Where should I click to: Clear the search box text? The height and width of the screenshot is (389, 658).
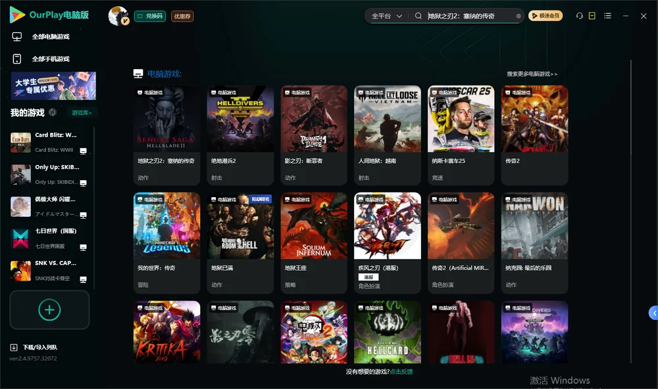519,16
